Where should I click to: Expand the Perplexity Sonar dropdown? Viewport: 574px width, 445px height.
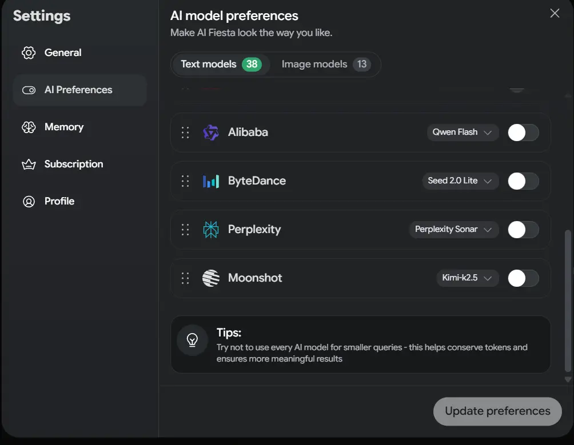point(454,230)
